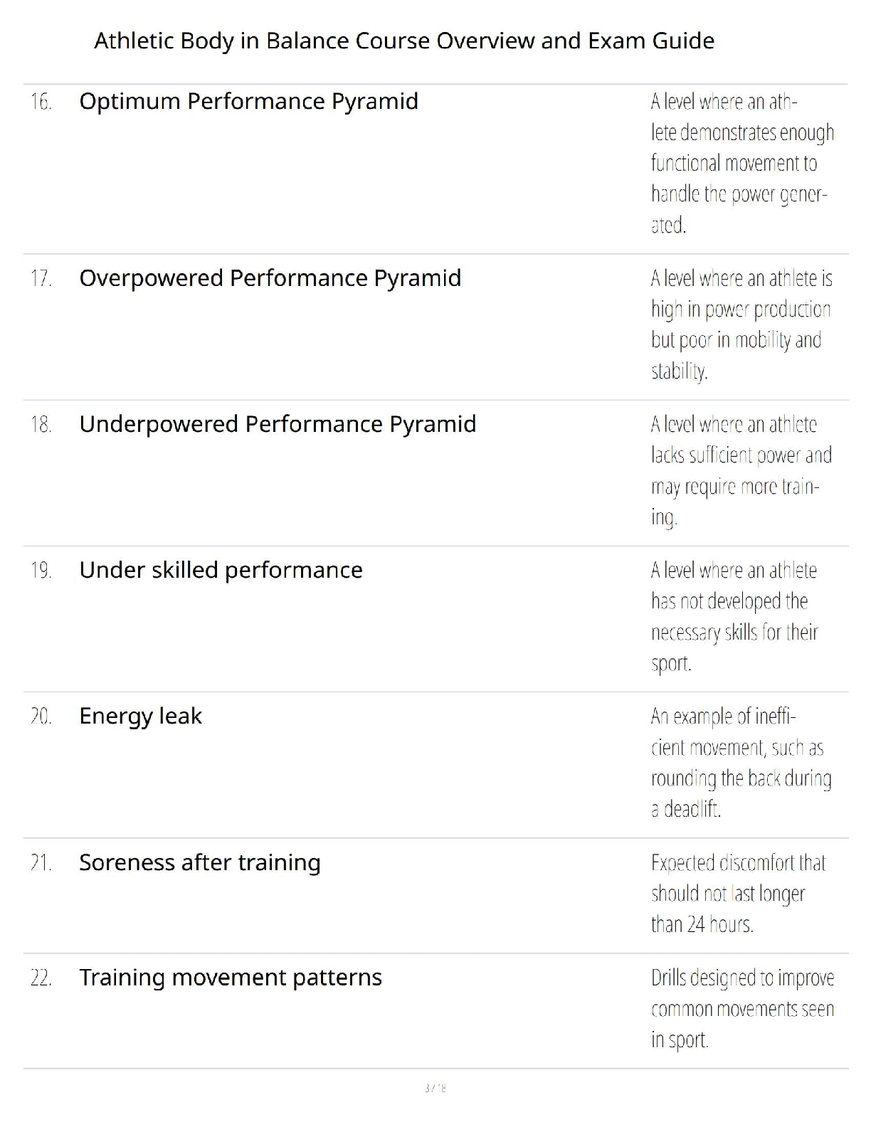Click the definition mentioning 24 hours

pyautogui.click(x=737, y=894)
